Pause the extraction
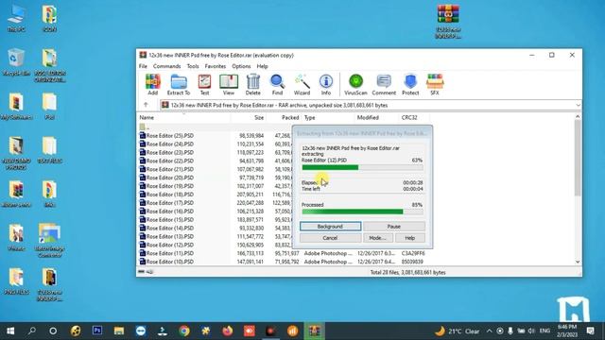Image resolution: width=605 pixels, height=340 pixels. tap(394, 227)
